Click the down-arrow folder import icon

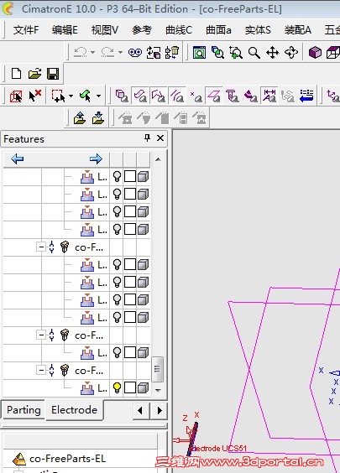click(x=98, y=117)
